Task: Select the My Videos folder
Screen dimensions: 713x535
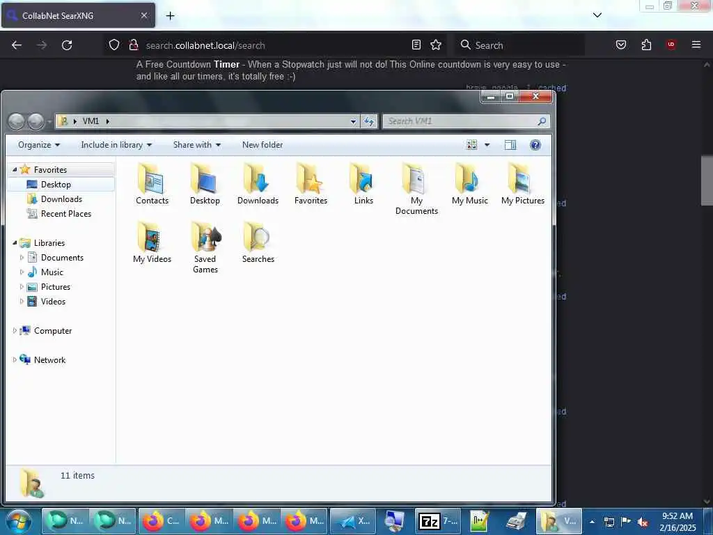Action: coord(152,243)
